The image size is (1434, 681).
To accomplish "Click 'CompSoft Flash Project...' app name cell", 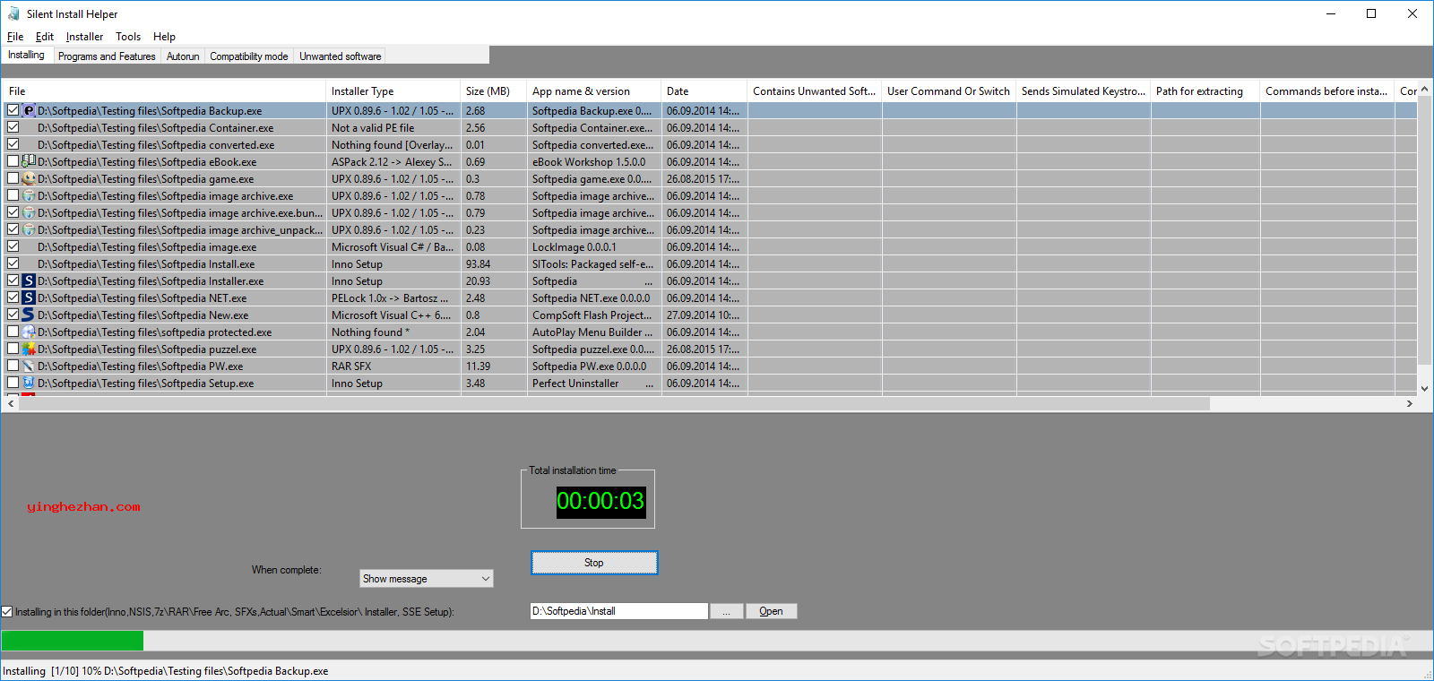I will pos(594,315).
